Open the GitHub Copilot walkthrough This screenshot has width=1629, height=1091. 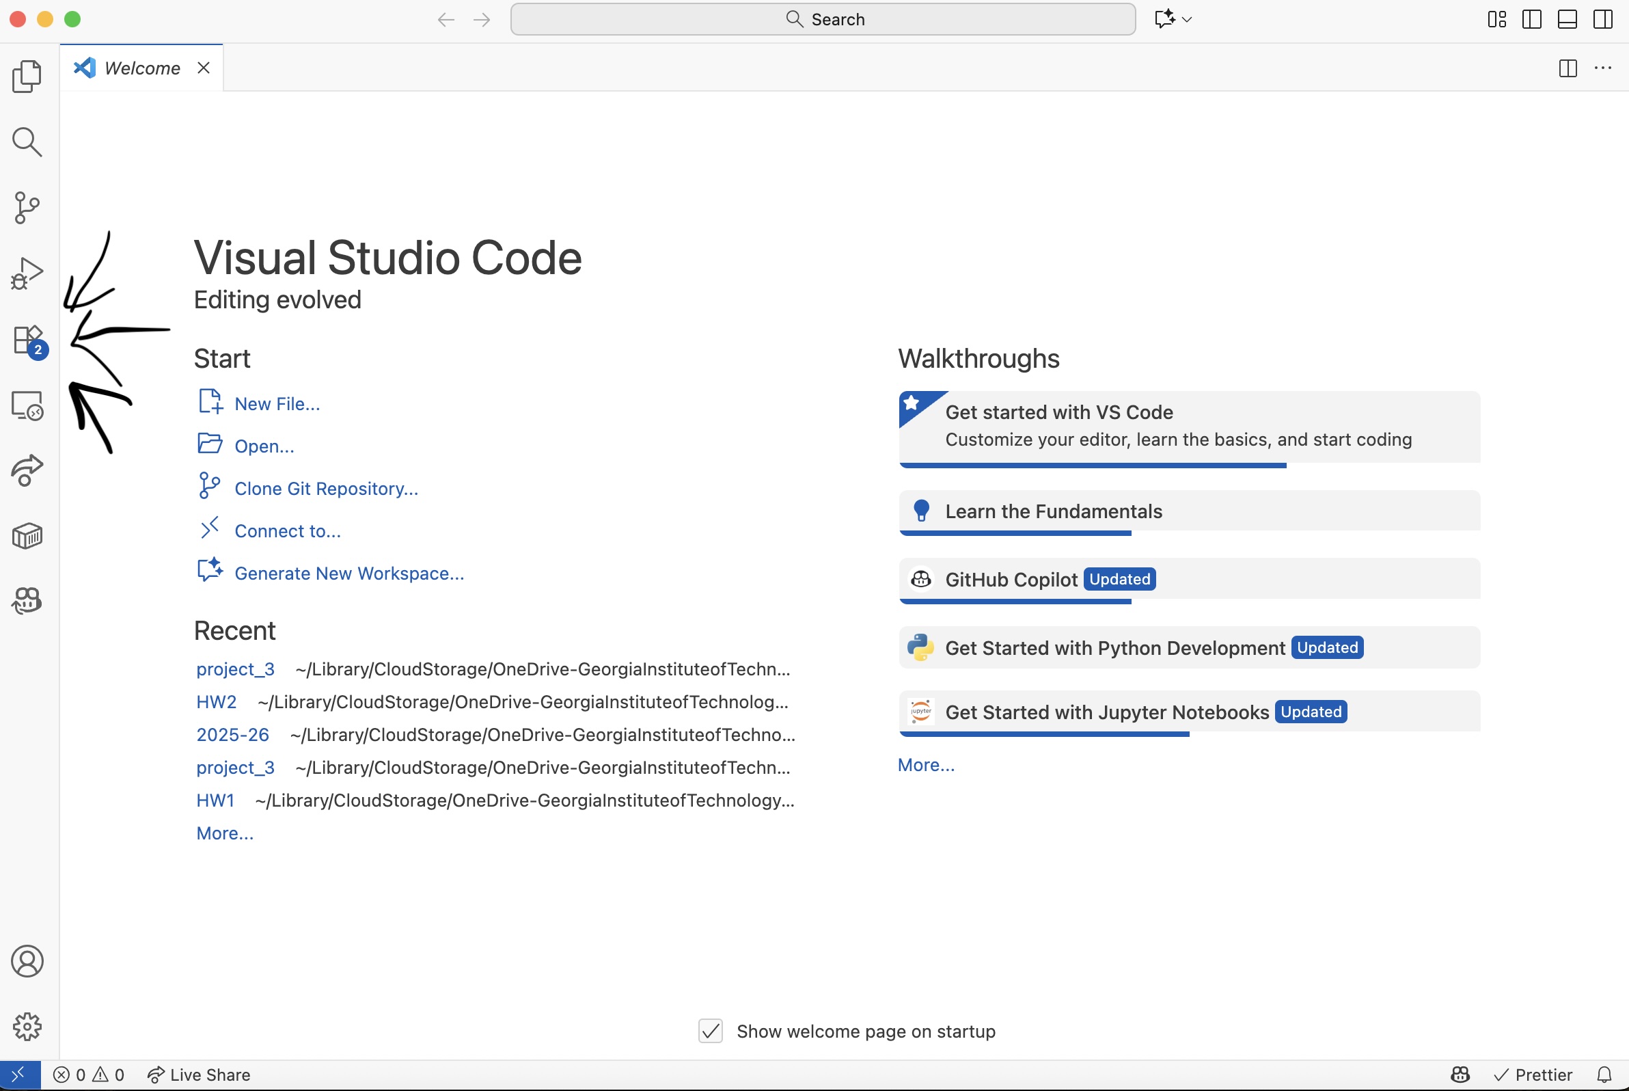[1190, 580]
